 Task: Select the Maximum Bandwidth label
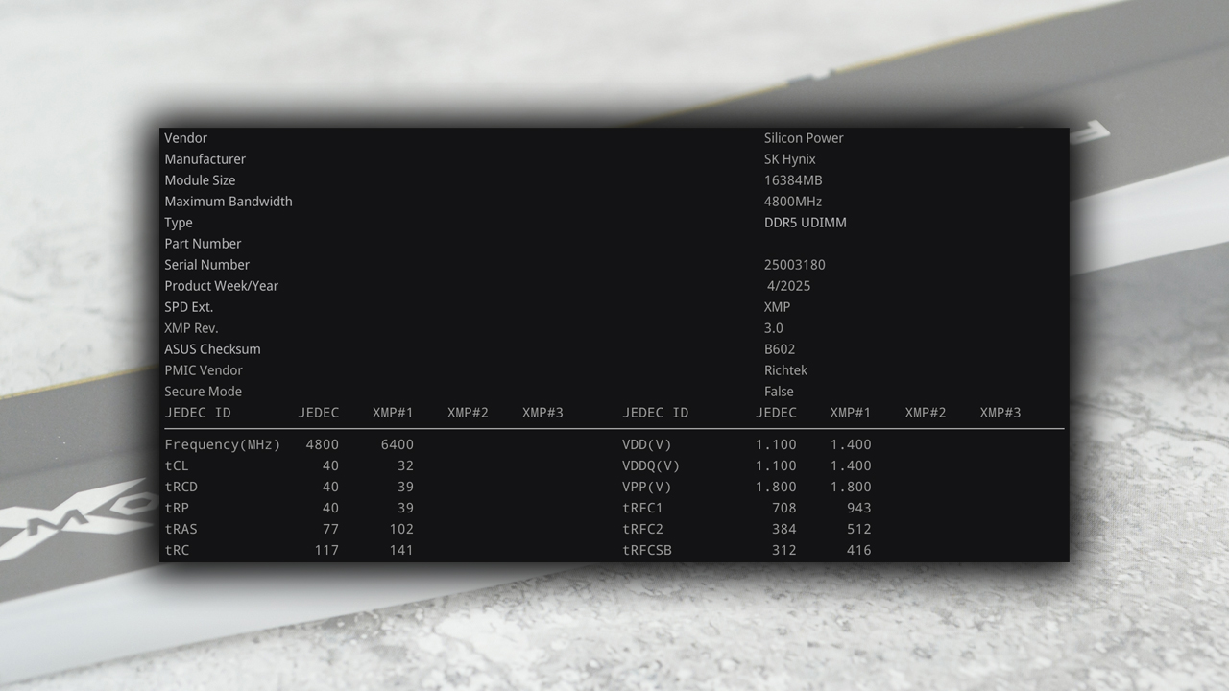pyautogui.click(x=229, y=202)
